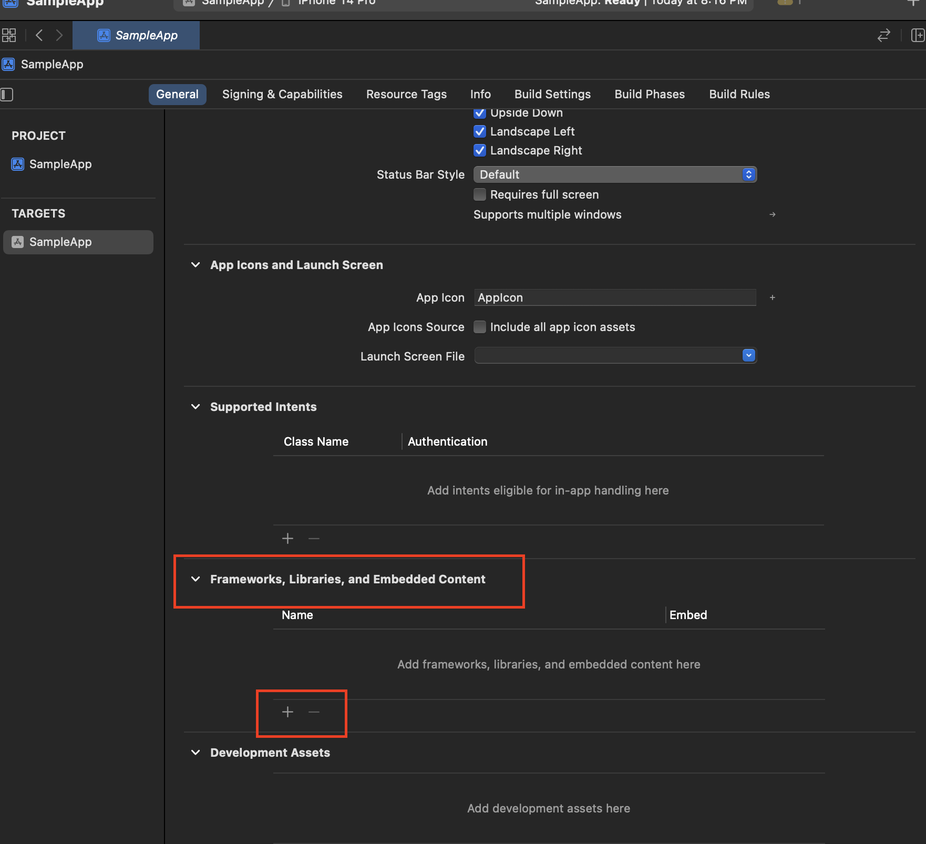Click the SampleApp breadcrumb project icon
This screenshot has width=926, height=844.
pos(8,64)
